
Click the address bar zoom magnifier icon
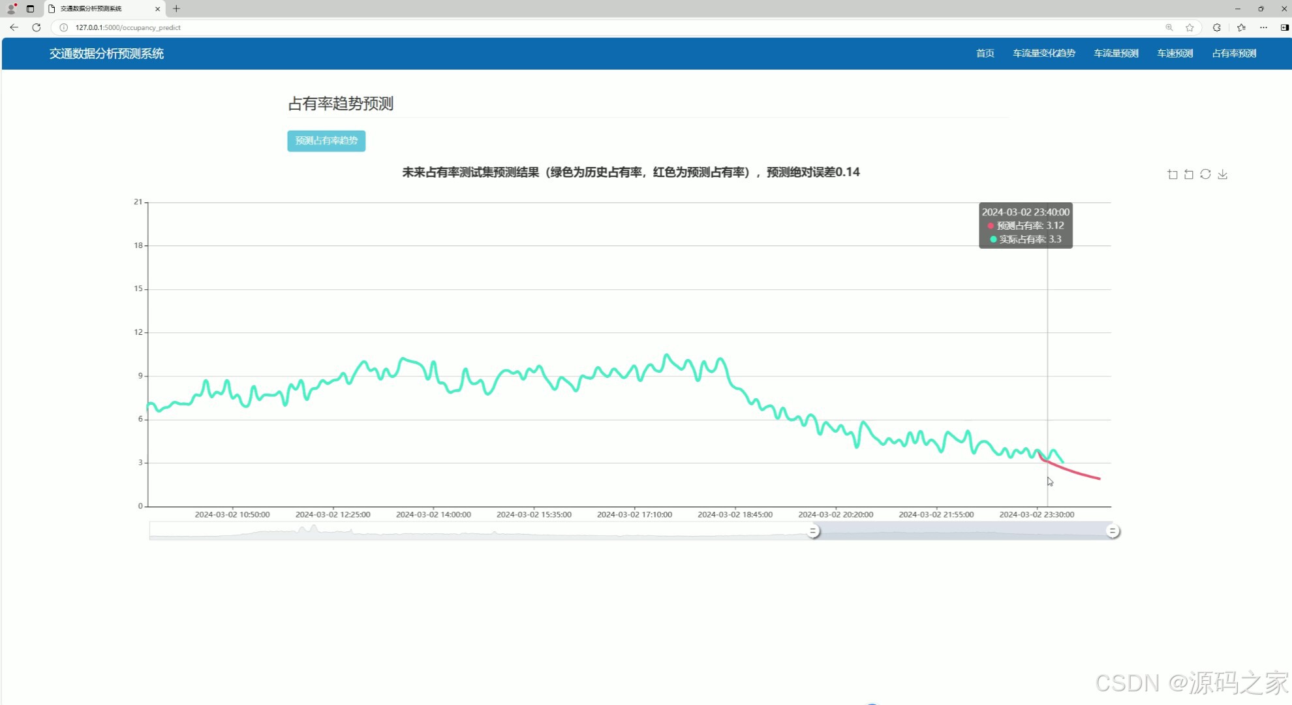click(1169, 27)
